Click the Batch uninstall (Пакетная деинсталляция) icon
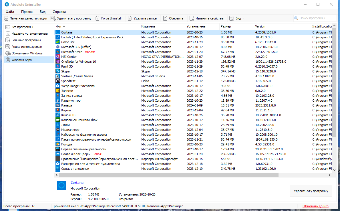This screenshot has height=211, width=340. click(x=6, y=18)
